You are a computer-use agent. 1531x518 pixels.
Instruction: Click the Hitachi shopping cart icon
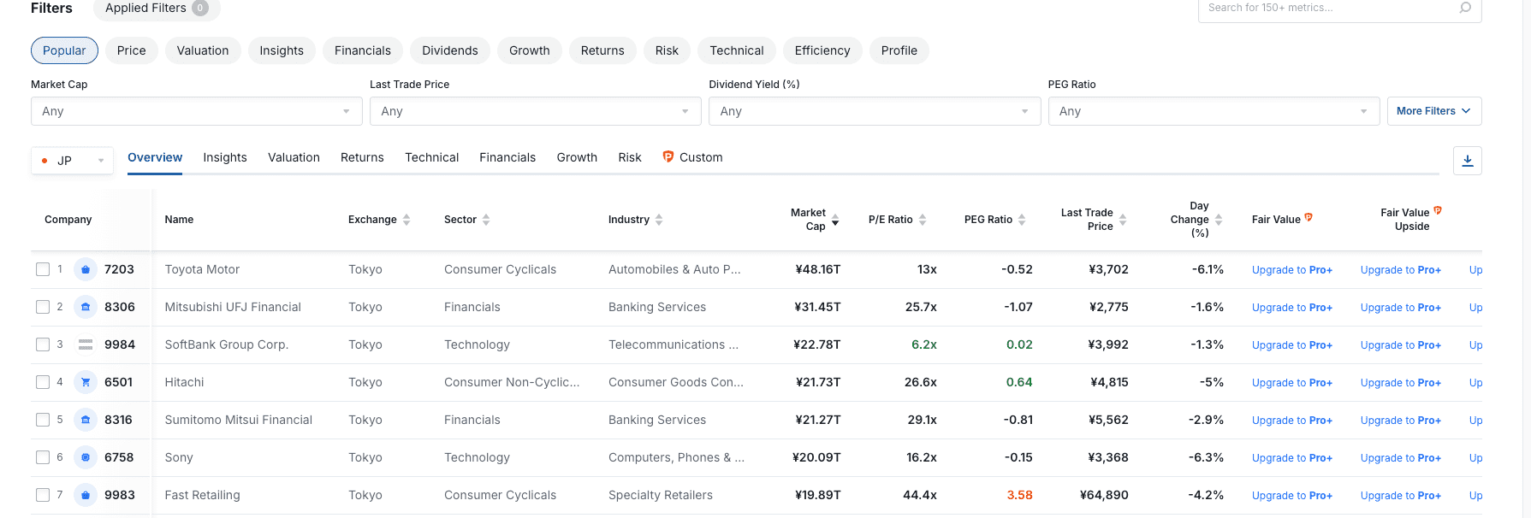(x=86, y=382)
